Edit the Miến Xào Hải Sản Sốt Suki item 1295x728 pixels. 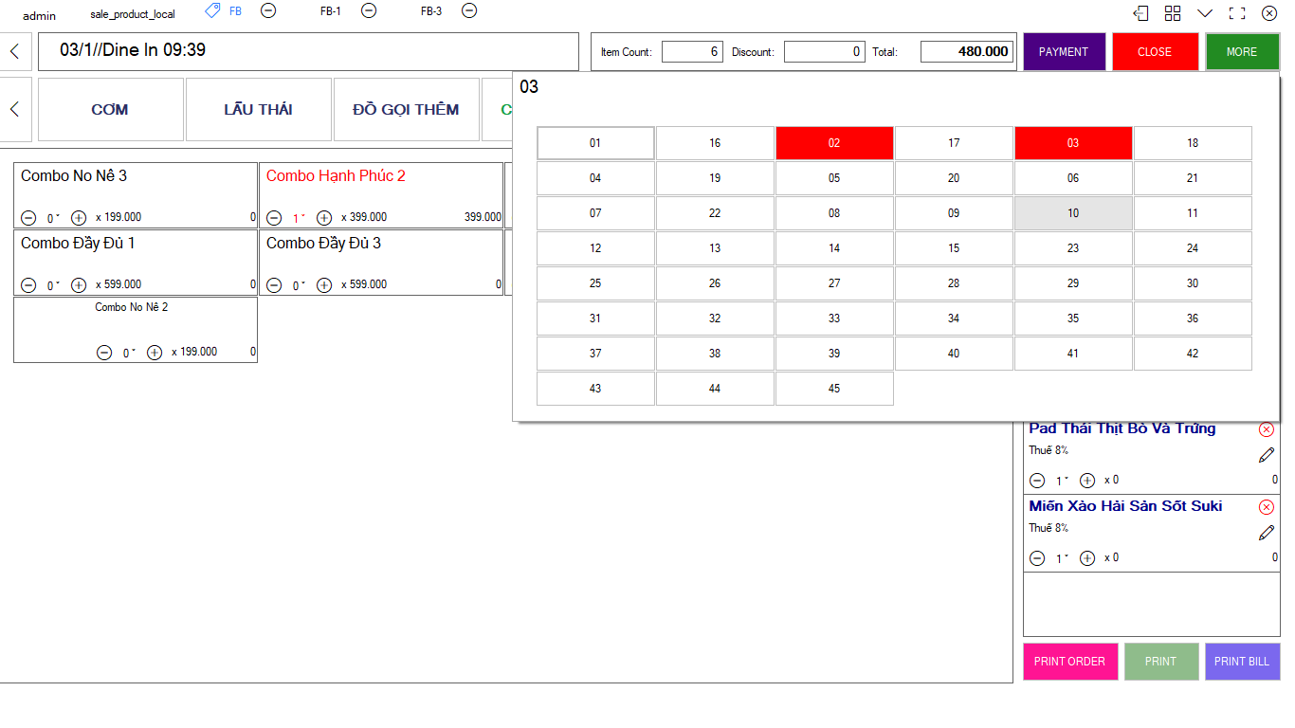(x=1267, y=533)
